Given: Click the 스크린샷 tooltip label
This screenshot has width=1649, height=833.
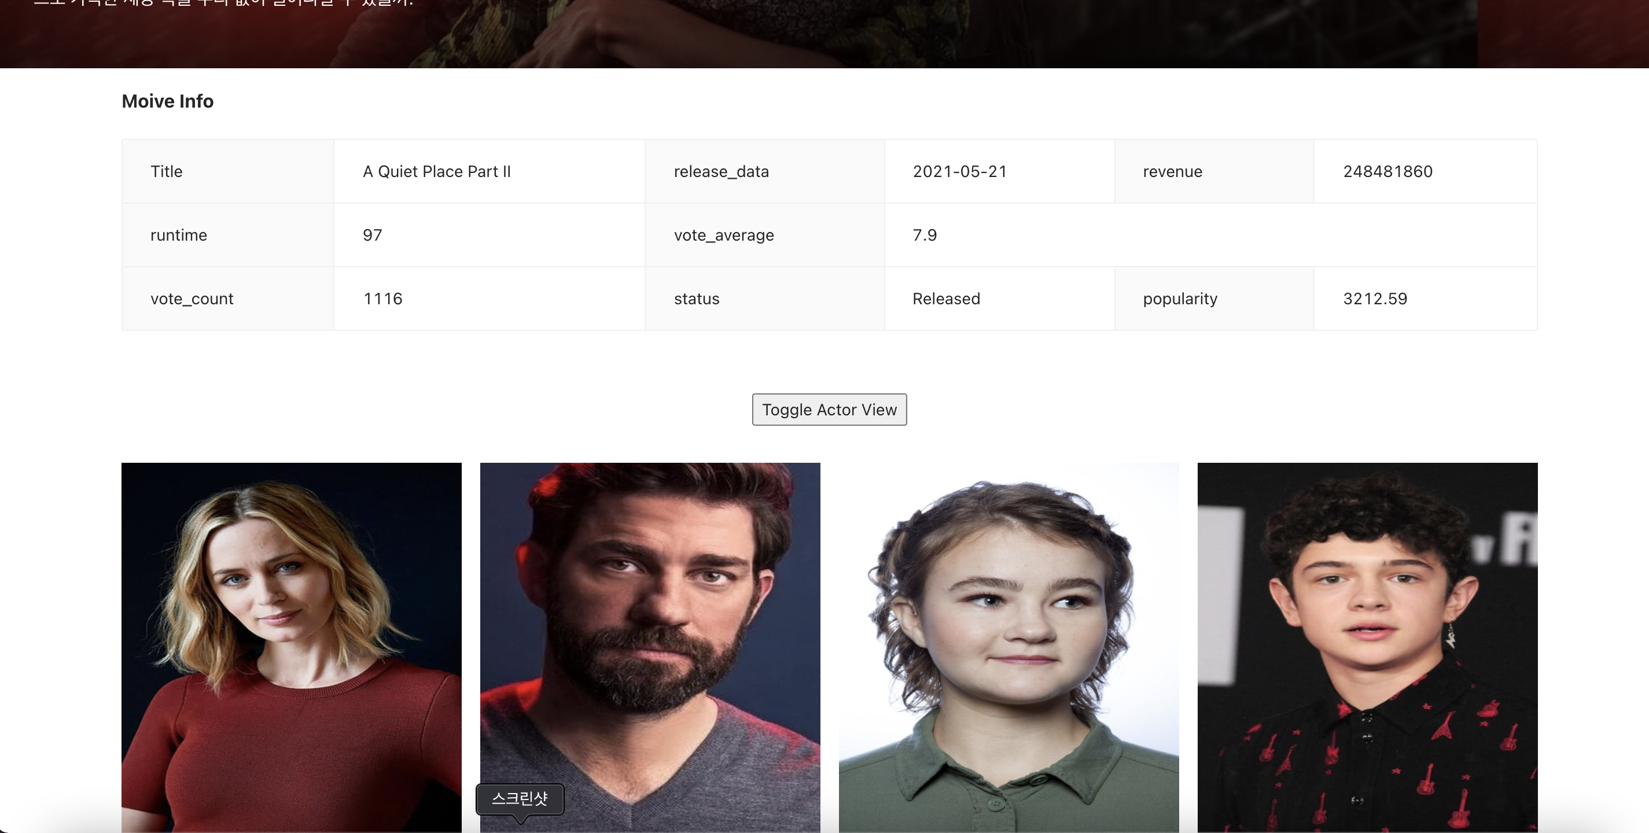Looking at the screenshot, I should [x=520, y=798].
